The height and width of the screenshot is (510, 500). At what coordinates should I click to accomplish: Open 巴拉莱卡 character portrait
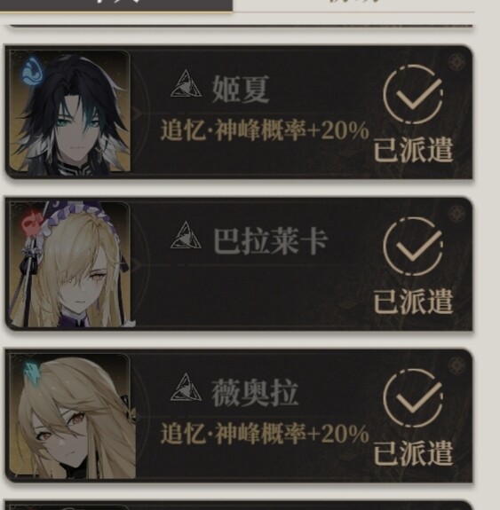pyautogui.click(x=69, y=263)
